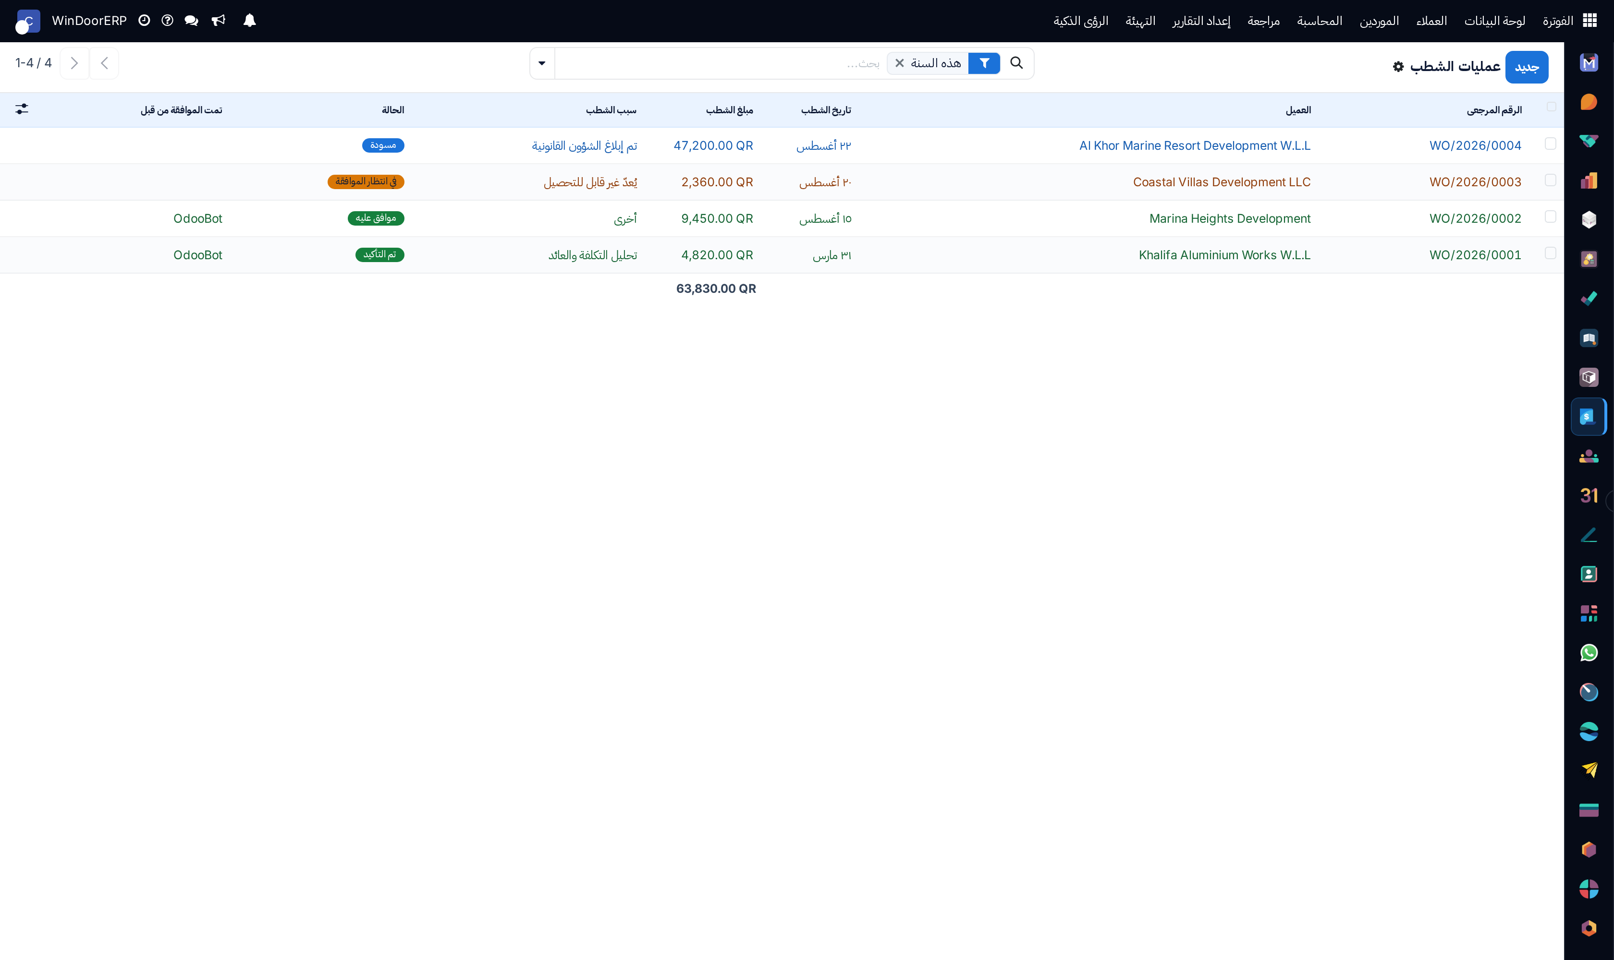
Task: Open the clock activities icon
Action: tap(144, 21)
